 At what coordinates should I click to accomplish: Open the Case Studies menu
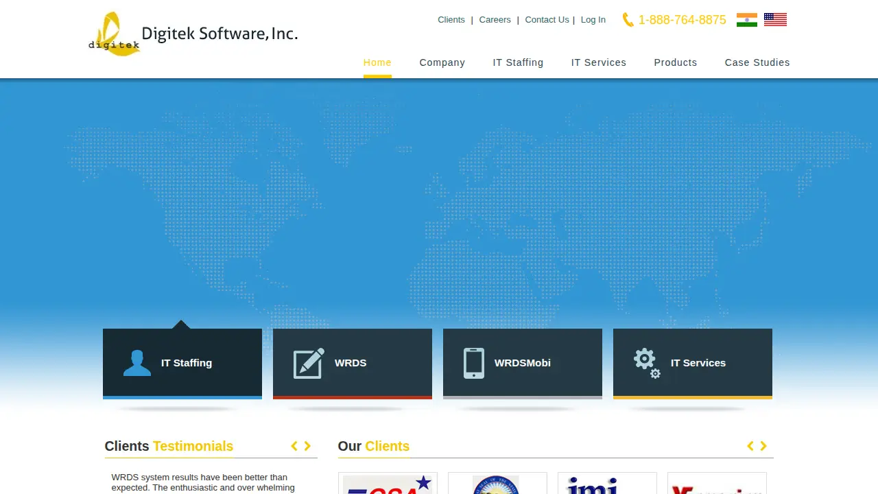click(757, 62)
